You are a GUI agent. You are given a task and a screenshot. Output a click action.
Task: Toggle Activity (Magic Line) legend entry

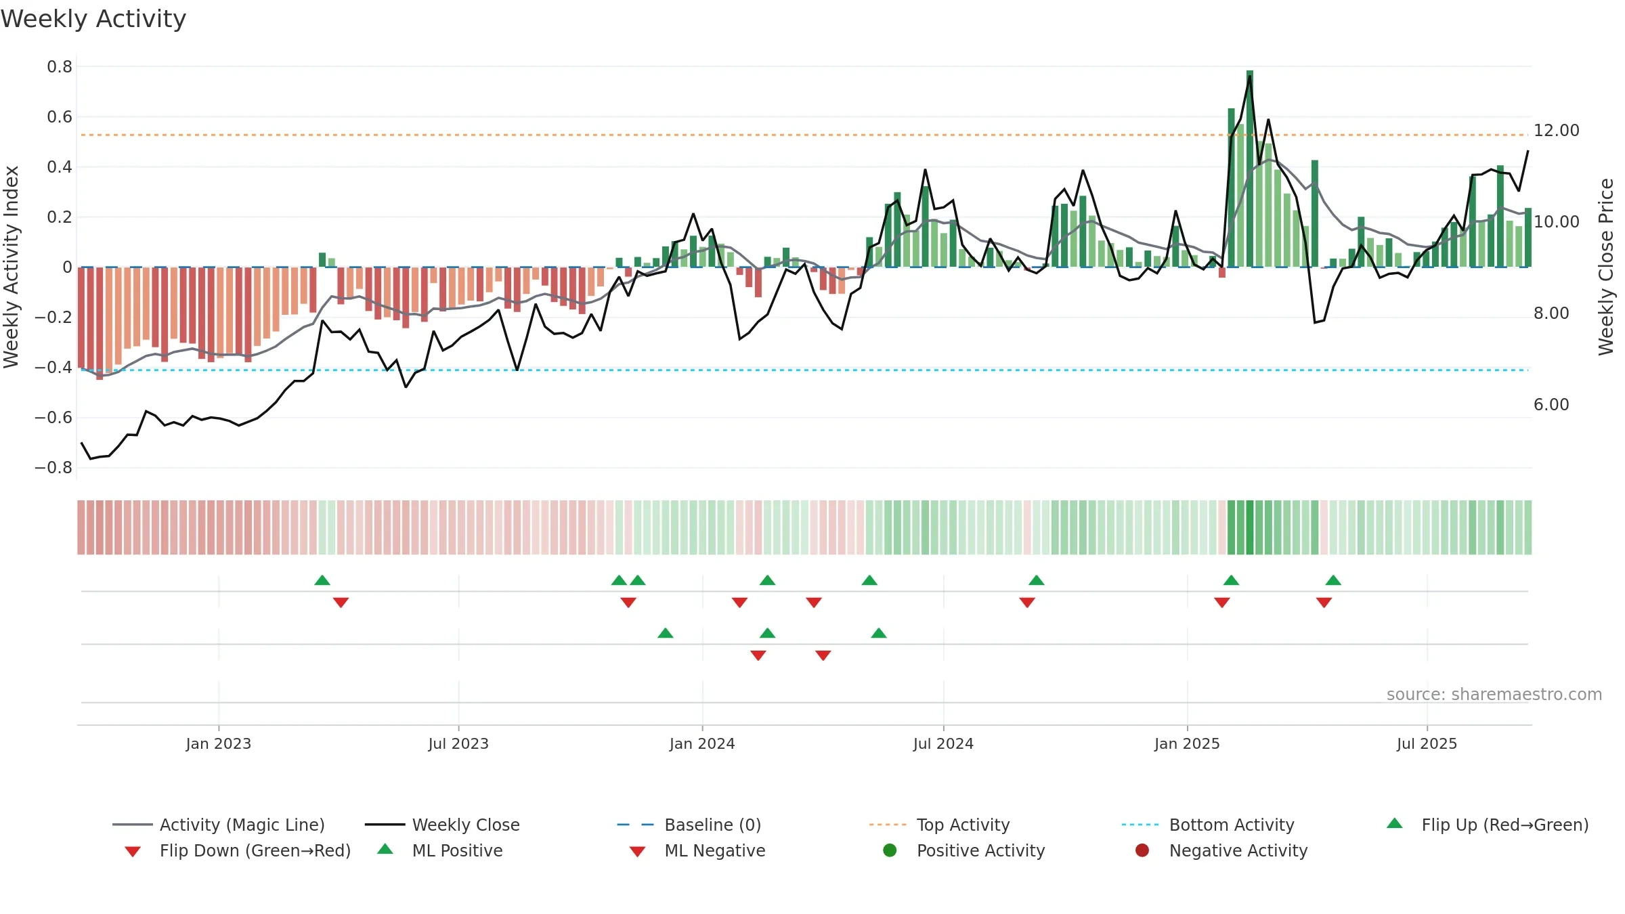[x=219, y=825]
